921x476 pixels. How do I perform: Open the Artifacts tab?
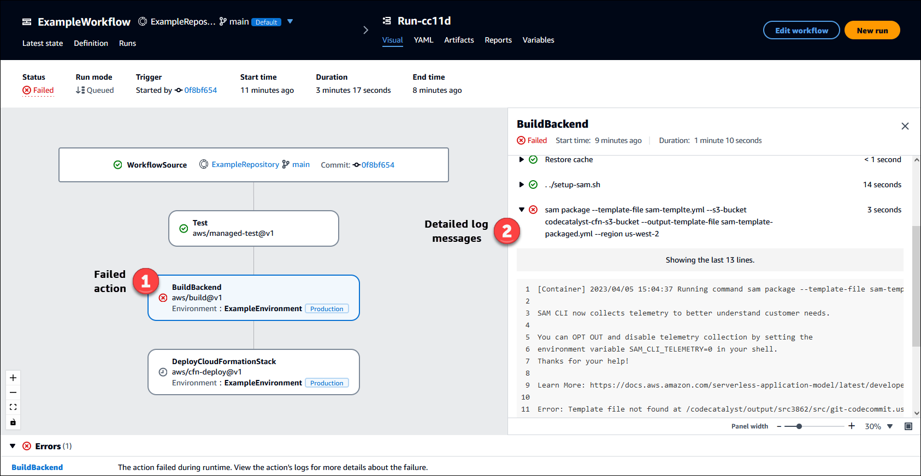tap(458, 40)
